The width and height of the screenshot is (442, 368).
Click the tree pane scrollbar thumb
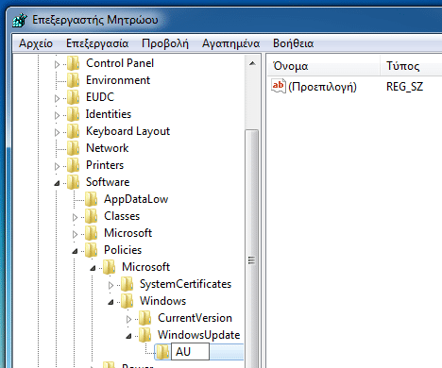pyautogui.click(x=252, y=248)
